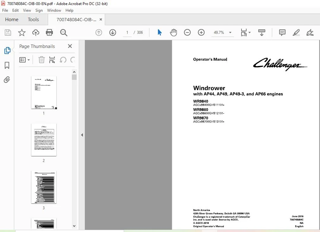Open the File menu

[x=5, y=10]
